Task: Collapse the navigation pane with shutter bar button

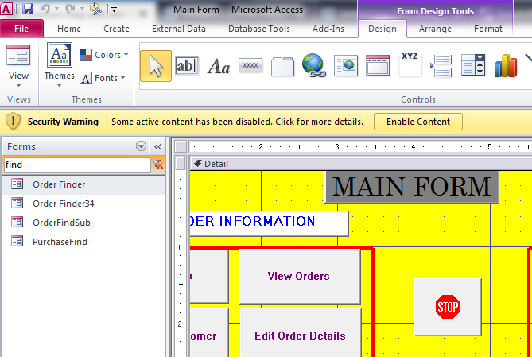Action: (x=157, y=146)
